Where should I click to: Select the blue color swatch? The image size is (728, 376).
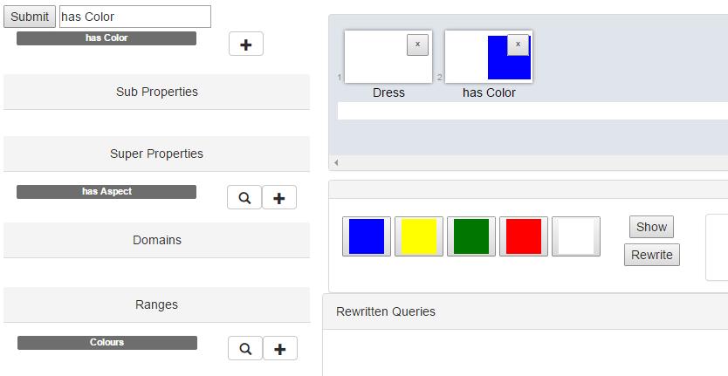367,236
